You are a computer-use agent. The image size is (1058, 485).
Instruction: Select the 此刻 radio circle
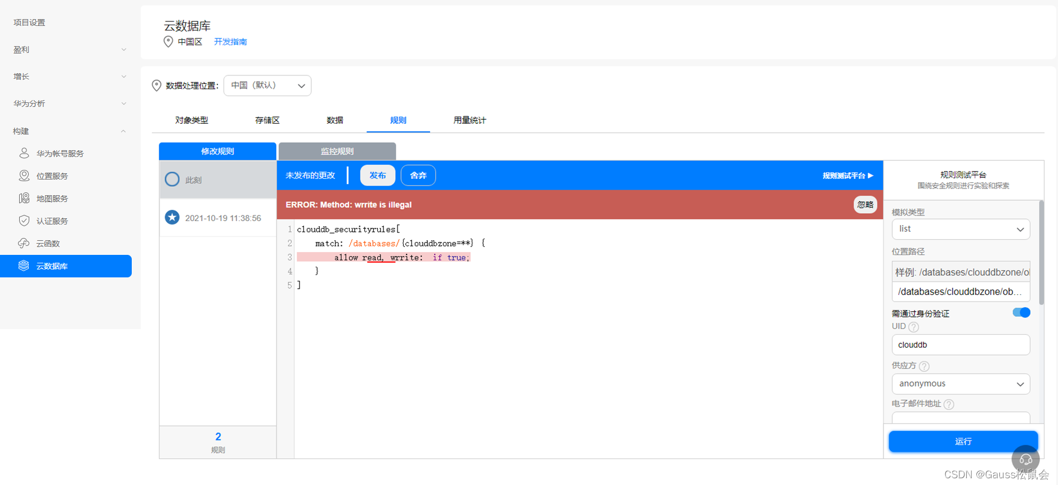click(x=172, y=179)
